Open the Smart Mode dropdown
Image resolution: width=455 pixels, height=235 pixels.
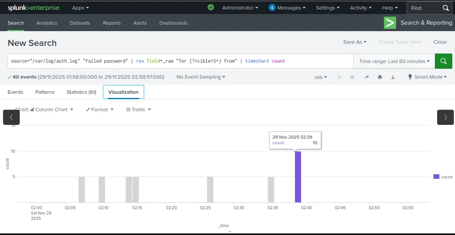pyautogui.click(x=430, y=77)
